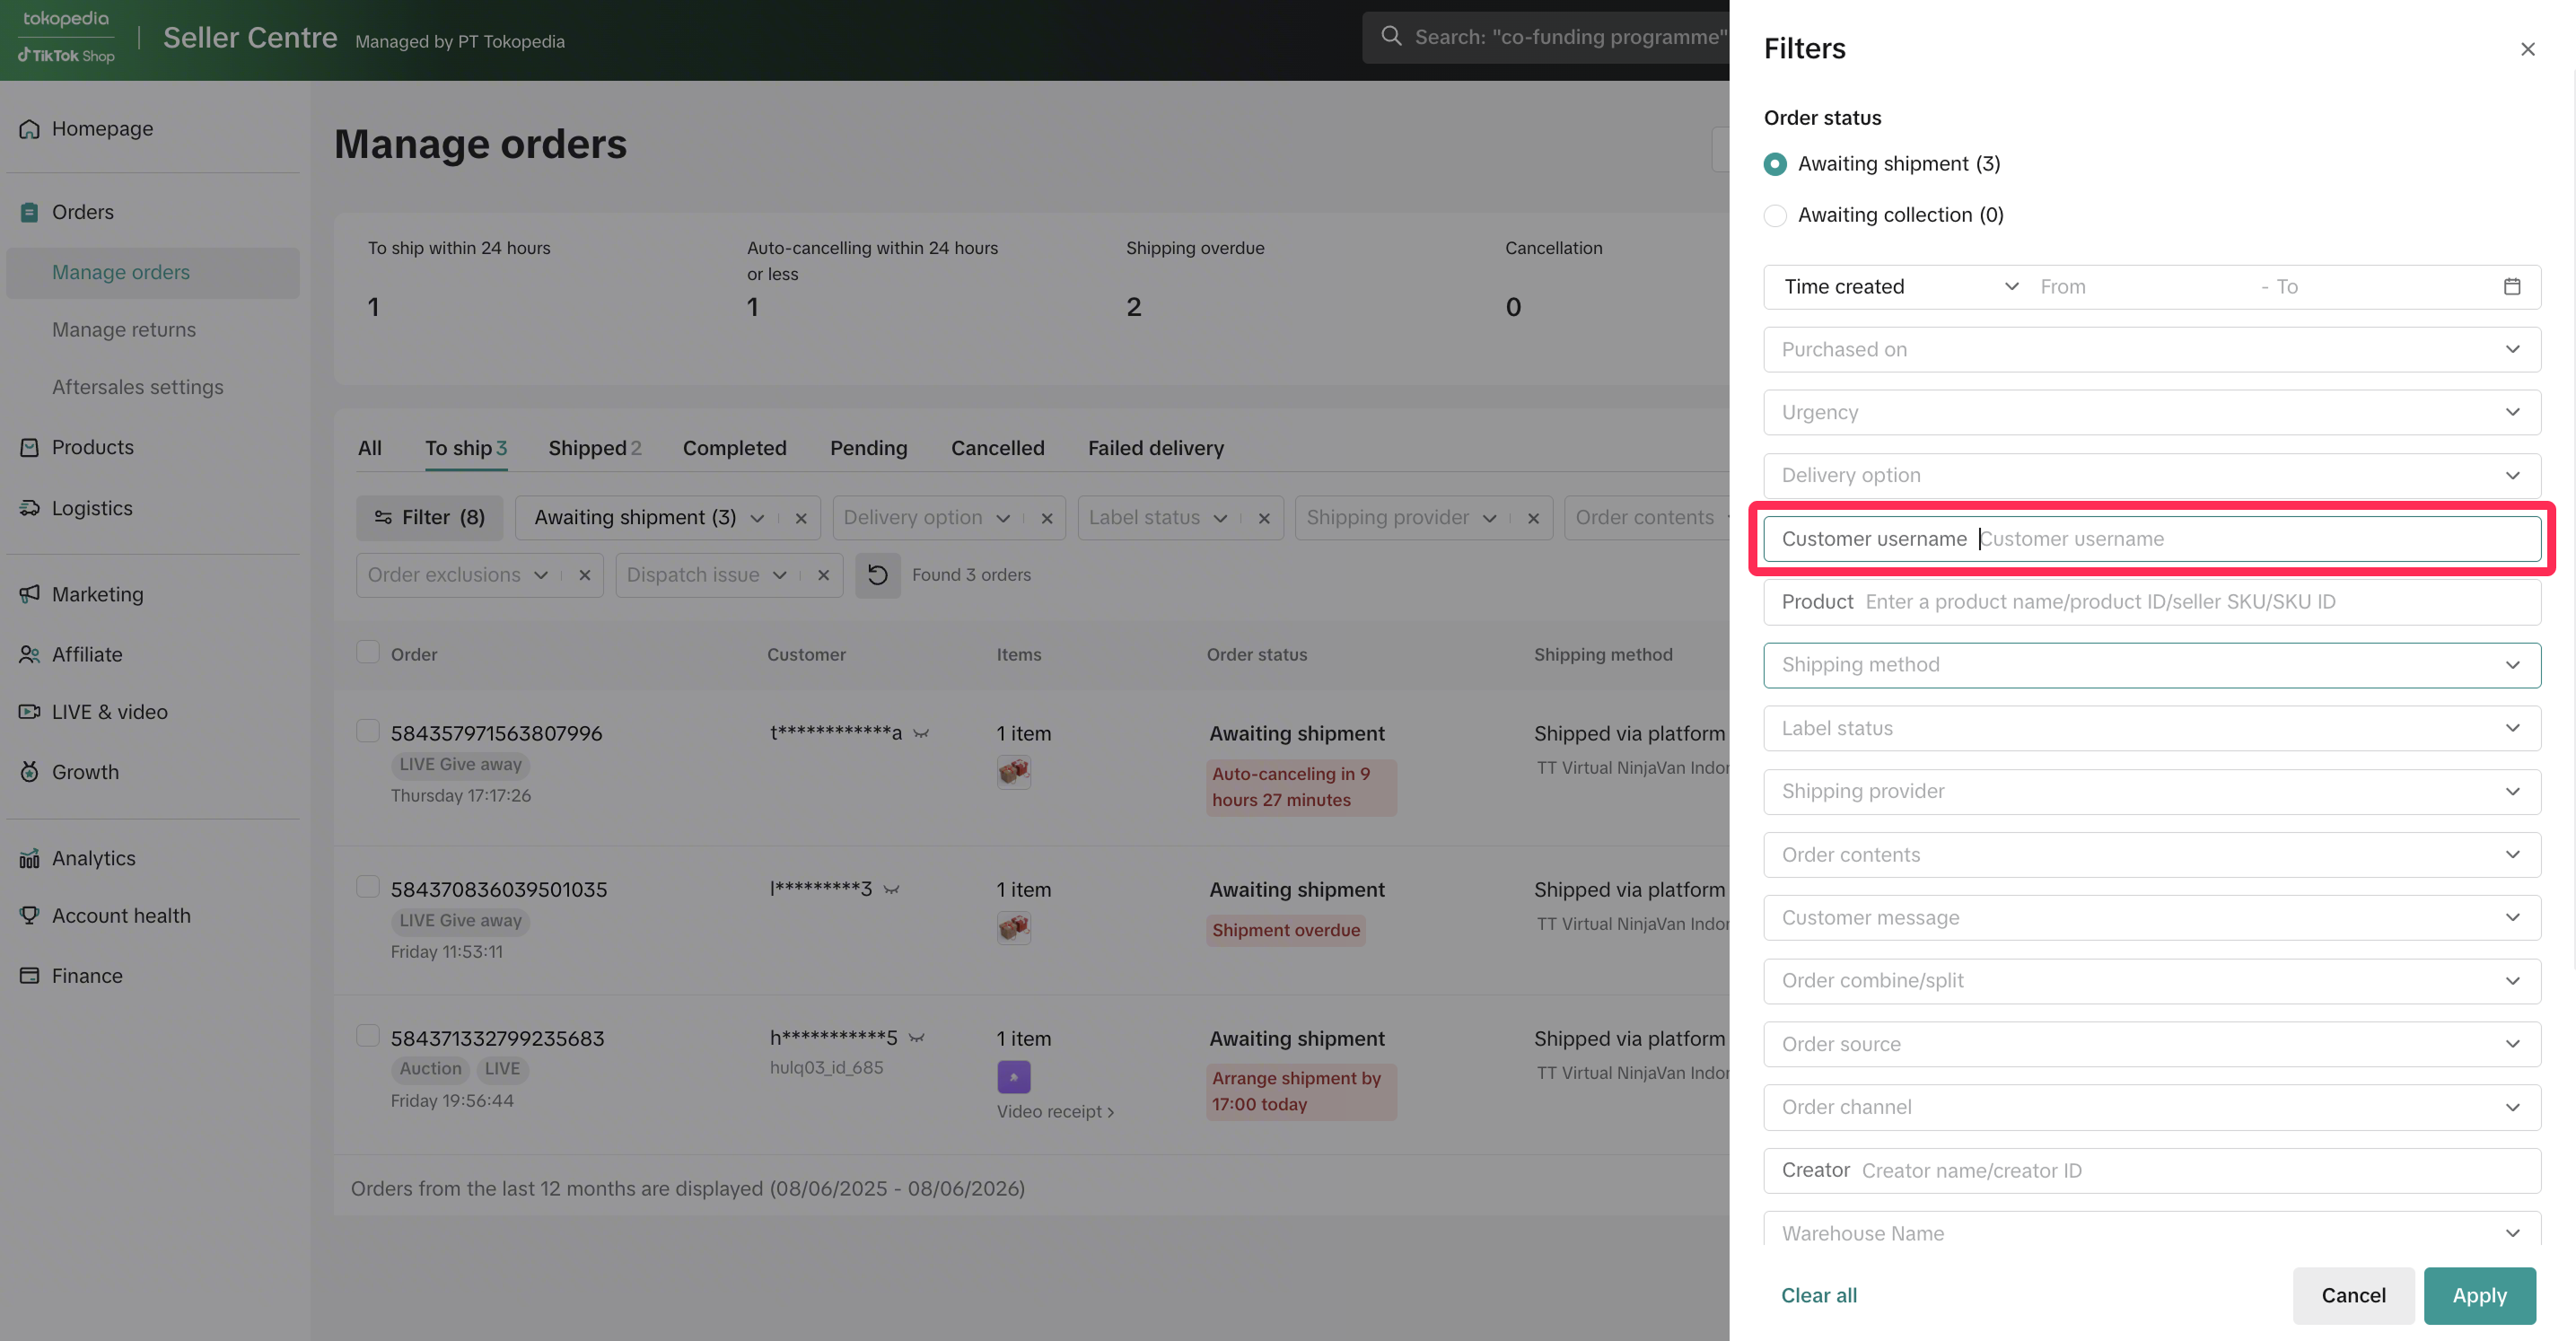Open the Completed tab

[734, 448]
